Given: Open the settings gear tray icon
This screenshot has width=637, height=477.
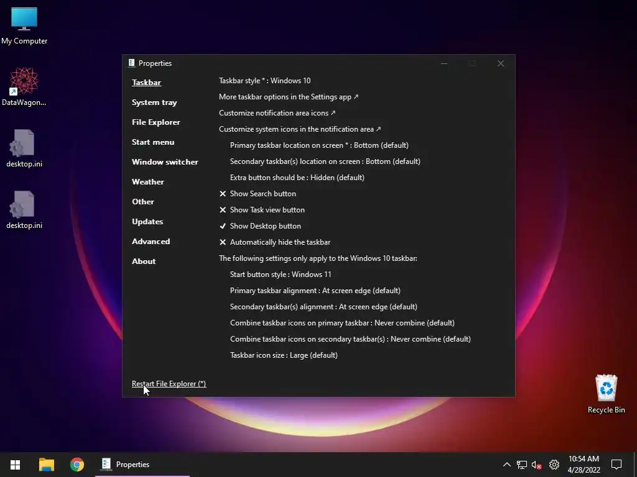Looking at the screenshot, I should click(x=554, y=465).
